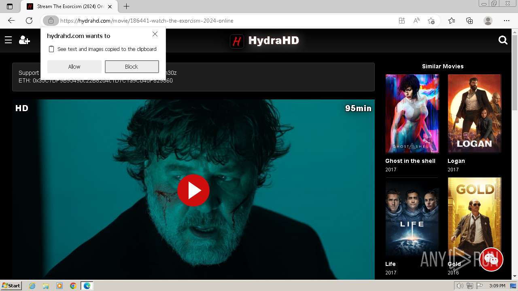
Task: Launch Internet Explorer from taskbar
Action: (32, 286)
